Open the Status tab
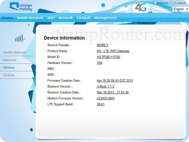Viewport: 189px width, 142px height. [8, 18]
